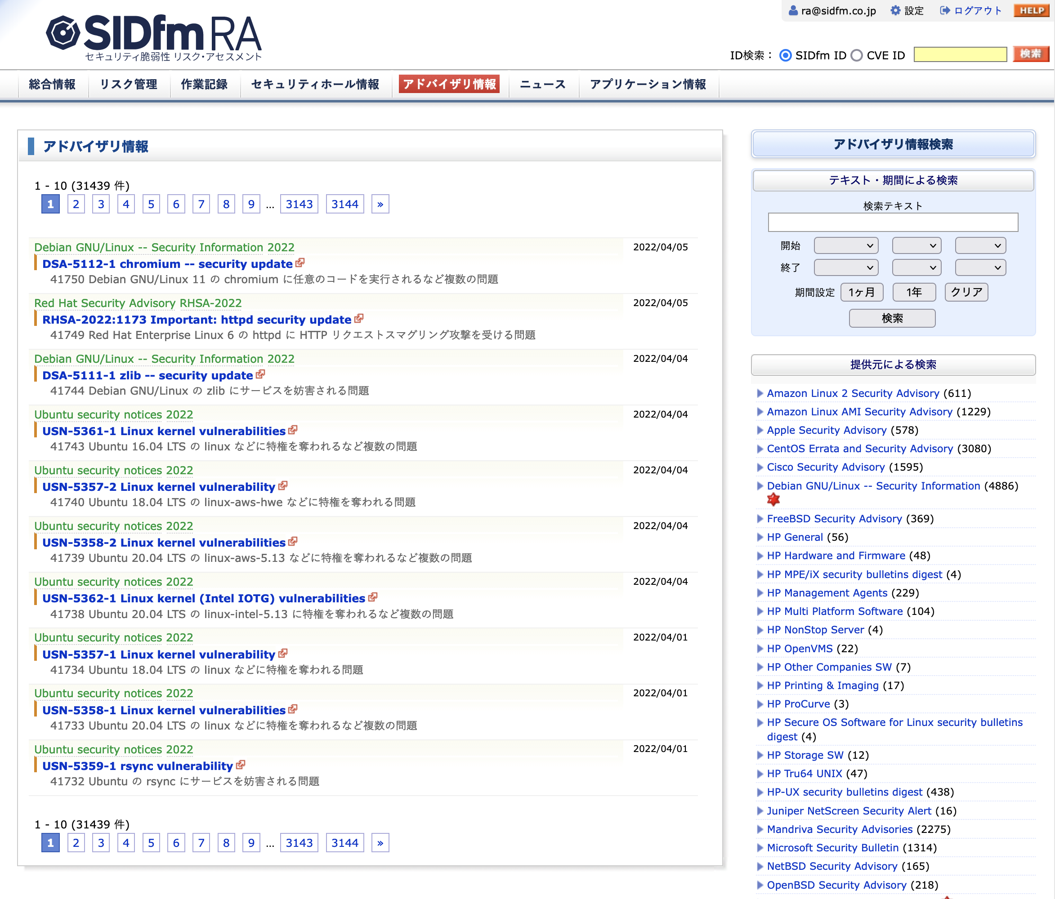Click the ログアウト link

[x=977, y=10]
